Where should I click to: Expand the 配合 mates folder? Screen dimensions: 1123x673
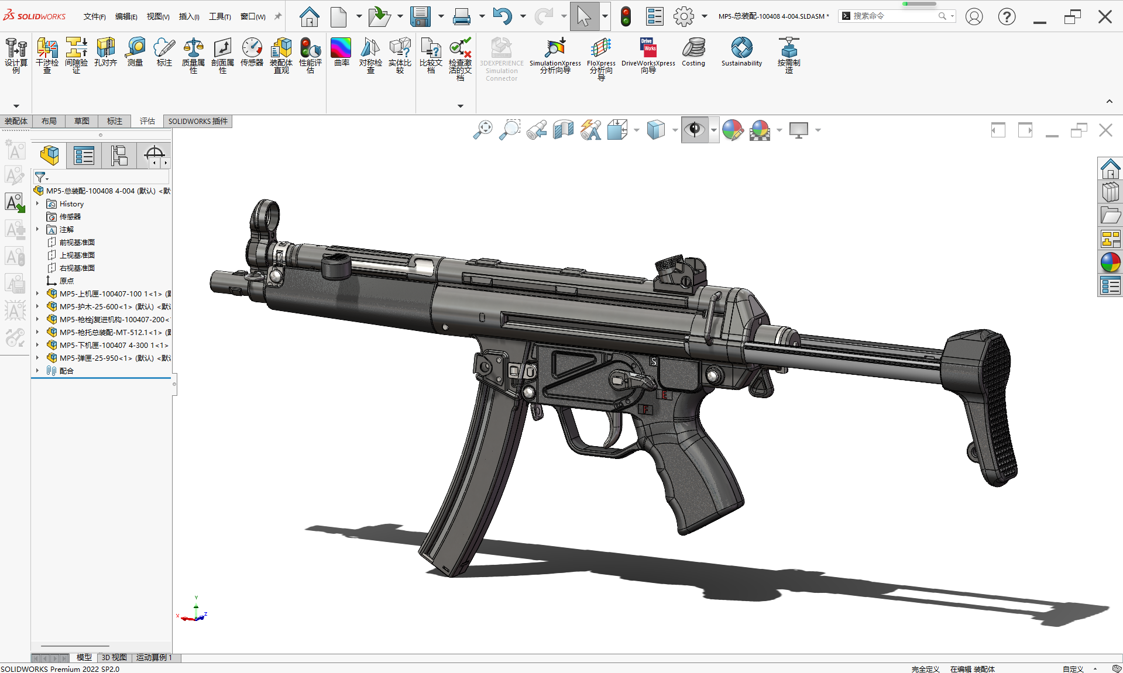[x=37, y=371]
